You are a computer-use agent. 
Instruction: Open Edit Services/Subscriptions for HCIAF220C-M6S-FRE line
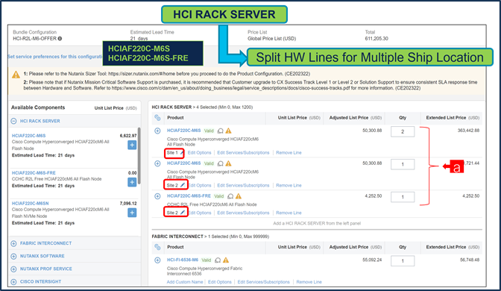243,213
